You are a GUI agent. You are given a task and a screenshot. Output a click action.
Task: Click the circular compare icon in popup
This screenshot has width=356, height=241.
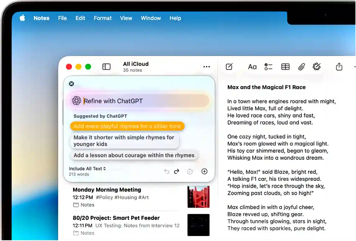pyautogui.click(x=190, y=172)
